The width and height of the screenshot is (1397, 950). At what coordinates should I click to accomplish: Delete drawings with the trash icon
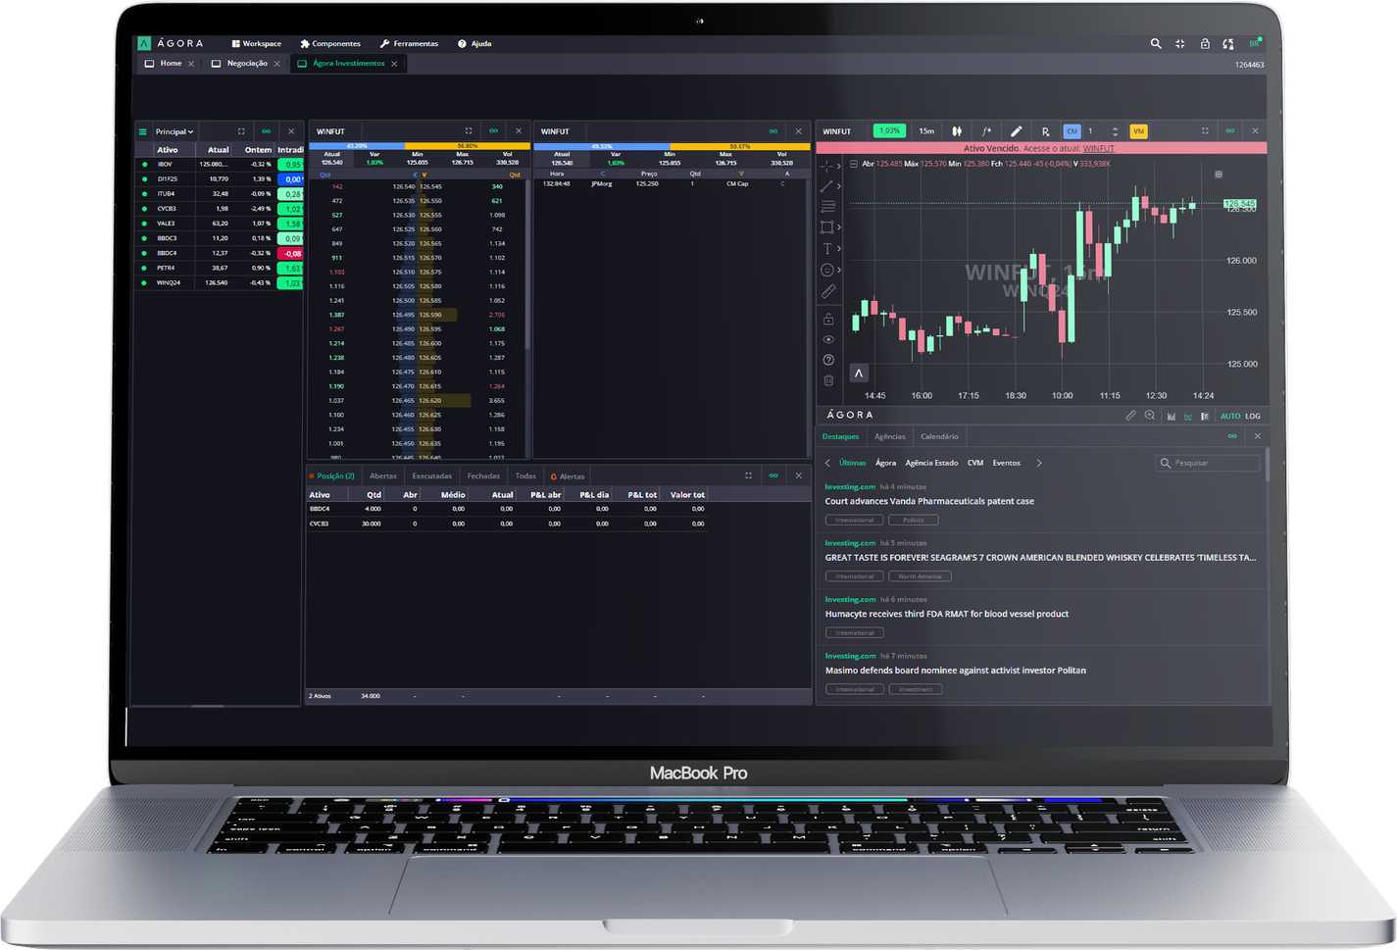coord(828,380)
